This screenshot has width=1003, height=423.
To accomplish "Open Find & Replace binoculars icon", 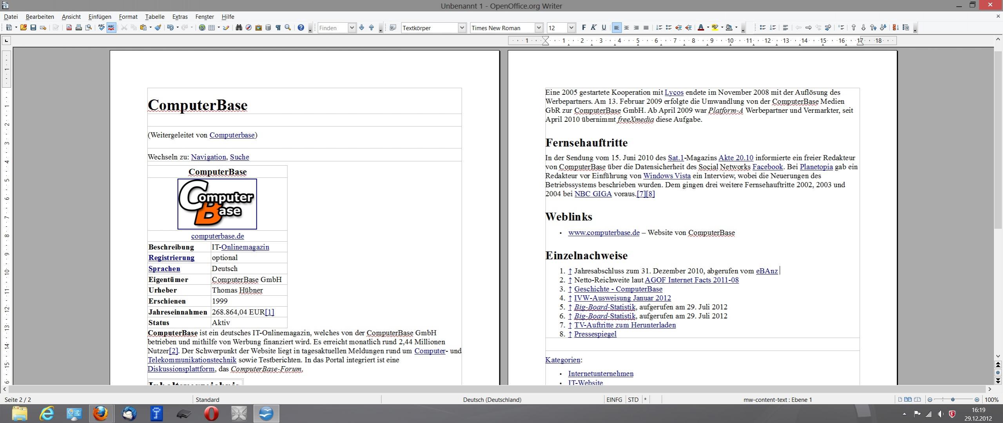I will [x=239, y=28].
